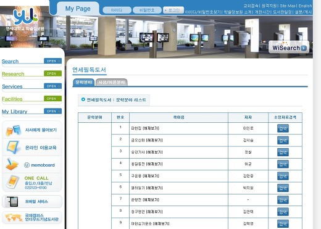Click 검색 button for book number 6
Viewport: 321px width, 229px height.
283,188
